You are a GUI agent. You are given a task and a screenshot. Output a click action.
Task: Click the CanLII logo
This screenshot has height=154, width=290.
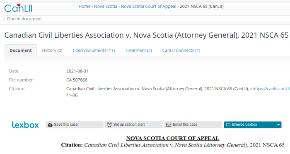click(18, 8)
